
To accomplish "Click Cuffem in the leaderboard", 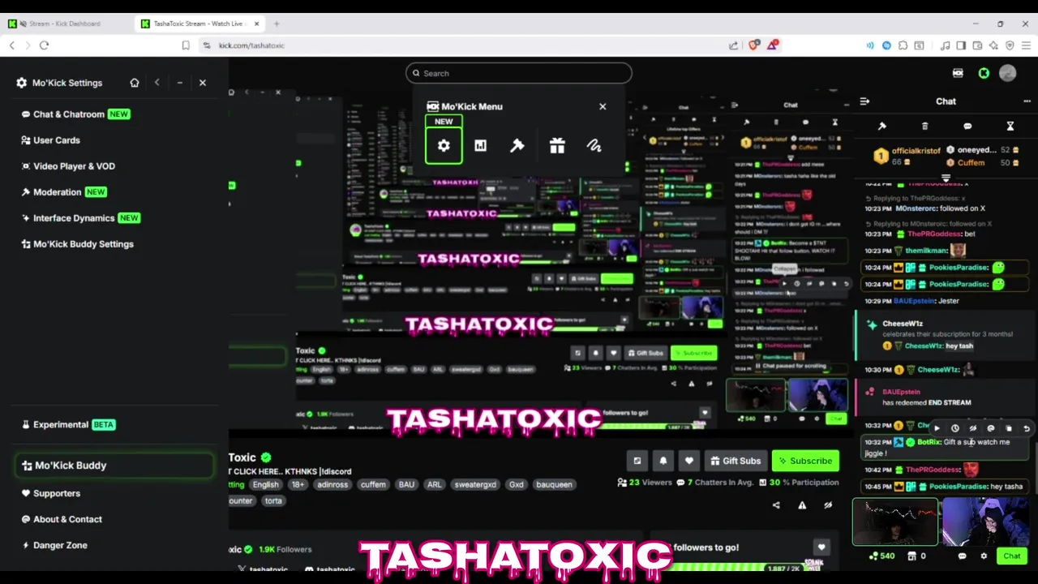I will 971,162.
